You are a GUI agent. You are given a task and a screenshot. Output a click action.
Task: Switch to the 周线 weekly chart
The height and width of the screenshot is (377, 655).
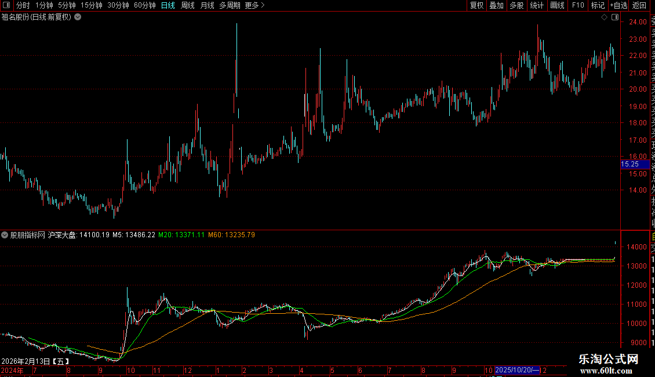(188, 5)
